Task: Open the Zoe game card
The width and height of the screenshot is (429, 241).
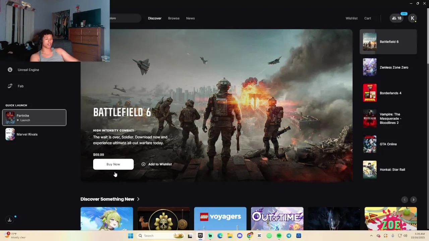Action: point(391,219)
